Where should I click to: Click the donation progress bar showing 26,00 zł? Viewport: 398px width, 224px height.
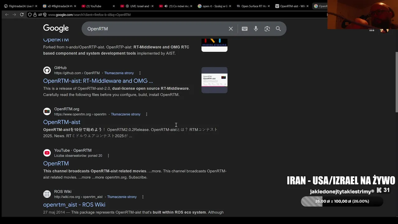coord(342,201)
